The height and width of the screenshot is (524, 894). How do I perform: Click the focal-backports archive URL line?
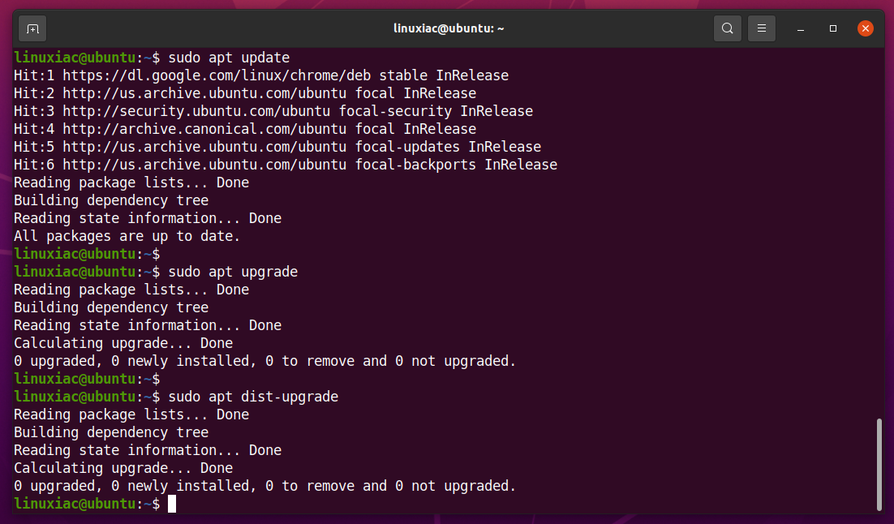coord(285,165)
